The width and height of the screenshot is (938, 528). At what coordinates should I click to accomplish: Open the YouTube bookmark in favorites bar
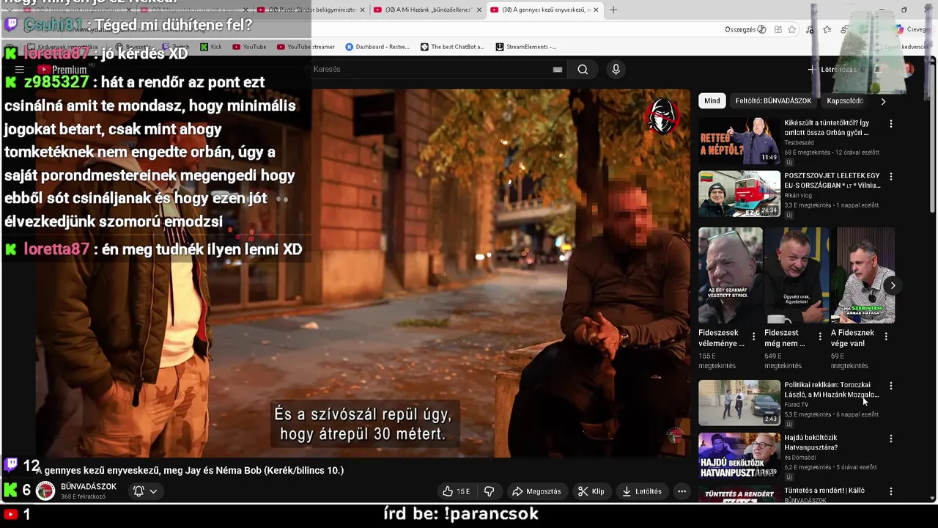[x=249, y=47]
